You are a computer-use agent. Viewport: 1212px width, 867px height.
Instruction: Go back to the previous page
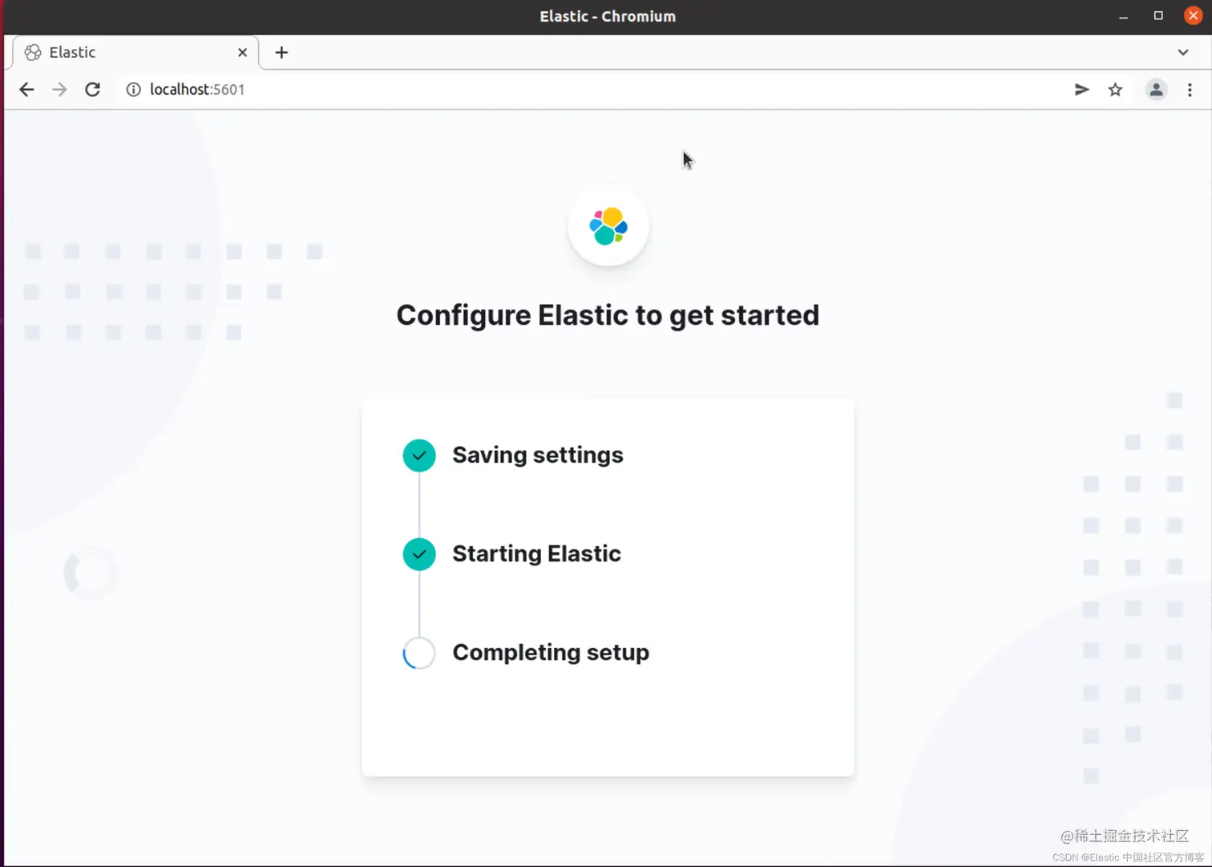26,90
